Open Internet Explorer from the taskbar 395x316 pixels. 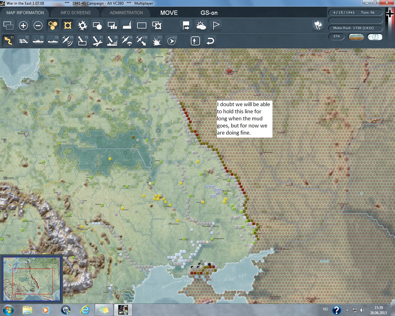(x=85, y=310)
